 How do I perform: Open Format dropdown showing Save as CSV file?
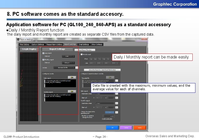[64, 68]
